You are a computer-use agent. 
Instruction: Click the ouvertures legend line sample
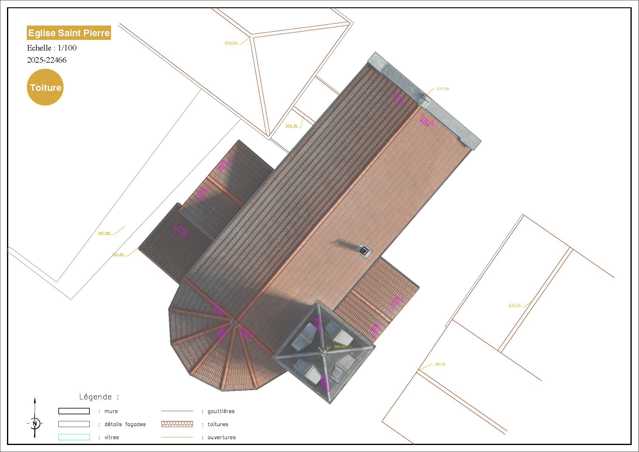pos(177,437)
